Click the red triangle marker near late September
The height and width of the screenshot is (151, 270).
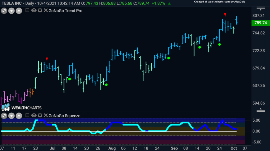point(225,15)
